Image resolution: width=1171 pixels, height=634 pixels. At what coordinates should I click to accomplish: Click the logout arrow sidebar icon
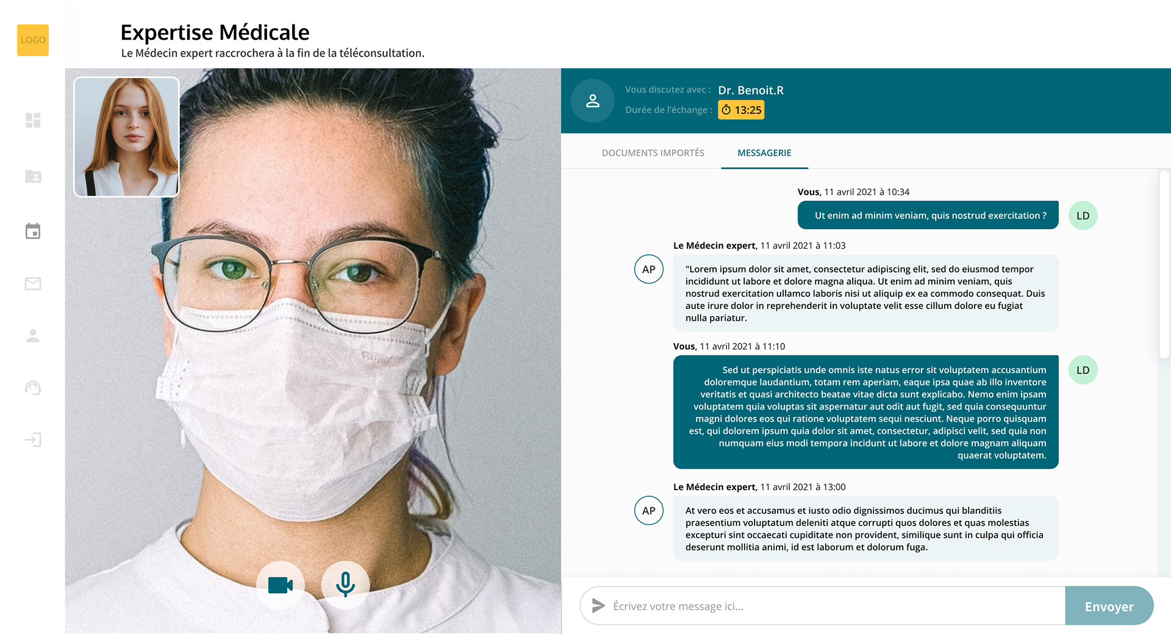[x=33, y=440]
